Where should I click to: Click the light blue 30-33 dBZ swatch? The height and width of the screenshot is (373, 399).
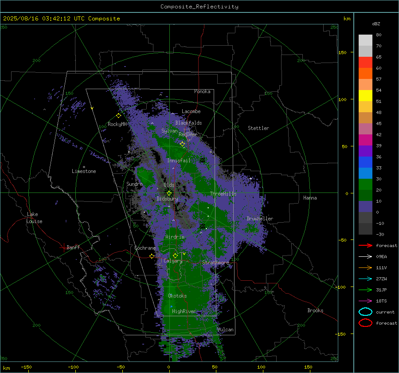coord(365,173)
